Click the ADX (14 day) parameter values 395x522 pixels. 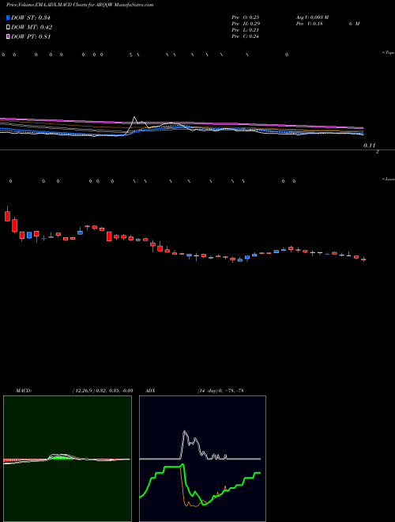pyautogui.click(x=220, y=390)
